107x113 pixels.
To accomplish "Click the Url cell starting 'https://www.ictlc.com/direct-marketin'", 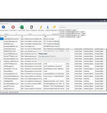I will (x=32, y=49).
